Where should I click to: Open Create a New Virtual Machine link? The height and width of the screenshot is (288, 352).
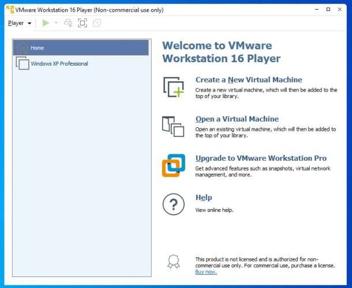248,80
